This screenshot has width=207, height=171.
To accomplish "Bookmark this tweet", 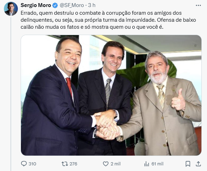I will (188, 164).
